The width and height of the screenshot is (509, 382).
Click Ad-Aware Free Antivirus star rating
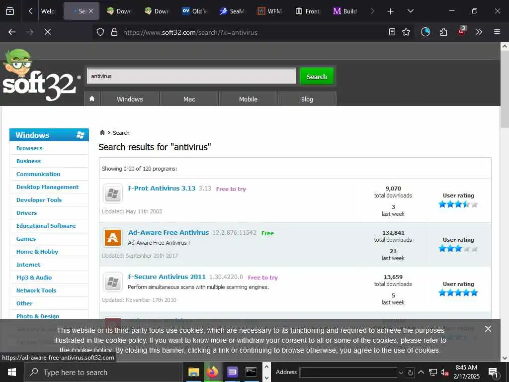458,249
